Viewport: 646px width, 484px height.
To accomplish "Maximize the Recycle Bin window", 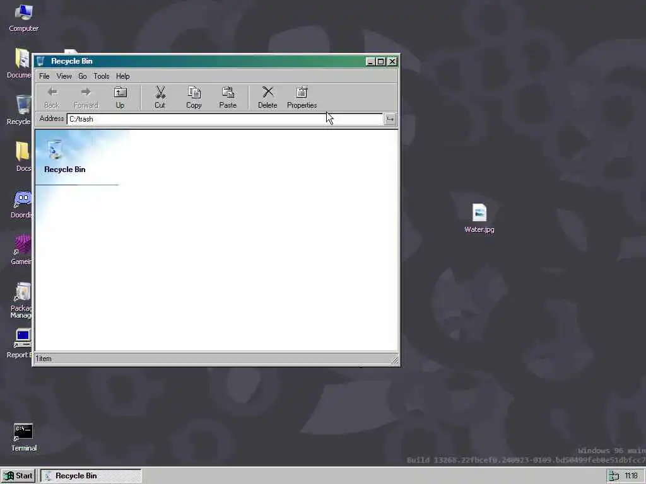I will pyautogui.click(x=380, y=62).
